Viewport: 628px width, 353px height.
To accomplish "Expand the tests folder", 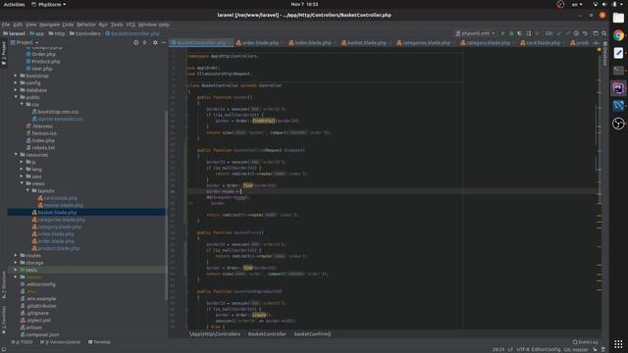I will point(16,270).
